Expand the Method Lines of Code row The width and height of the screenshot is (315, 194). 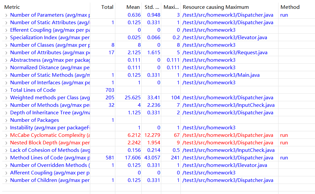click(x=6, y=158)
